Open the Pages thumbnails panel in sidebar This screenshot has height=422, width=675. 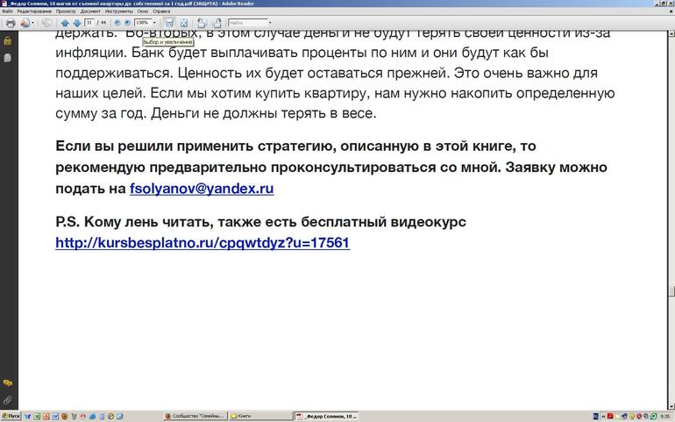tap(7, 57)
